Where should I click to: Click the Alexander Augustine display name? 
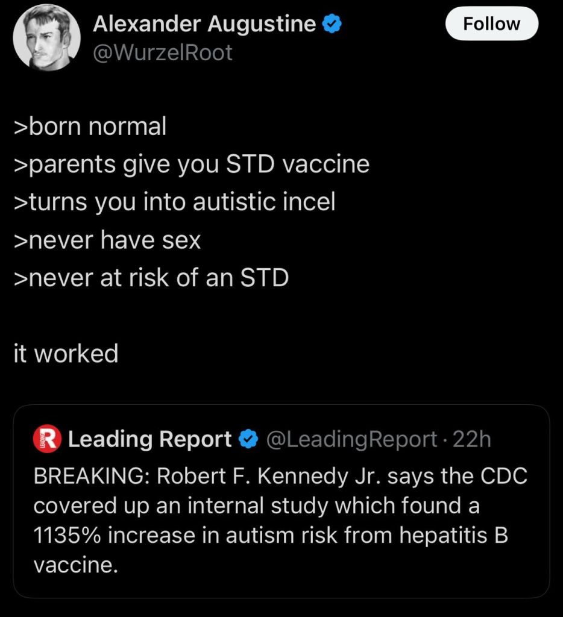[204, 24]
